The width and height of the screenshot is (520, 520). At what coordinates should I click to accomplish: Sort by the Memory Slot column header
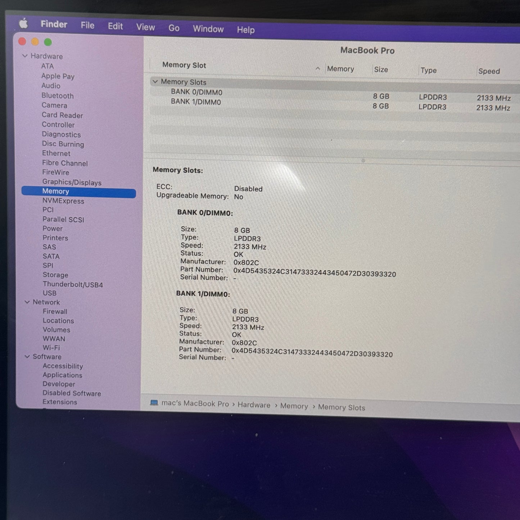tap(184, 65)
